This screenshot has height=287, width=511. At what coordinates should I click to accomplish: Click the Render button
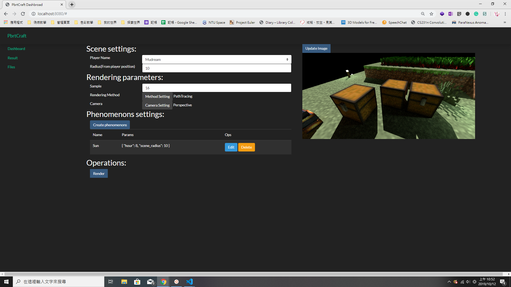pos(99,174)
